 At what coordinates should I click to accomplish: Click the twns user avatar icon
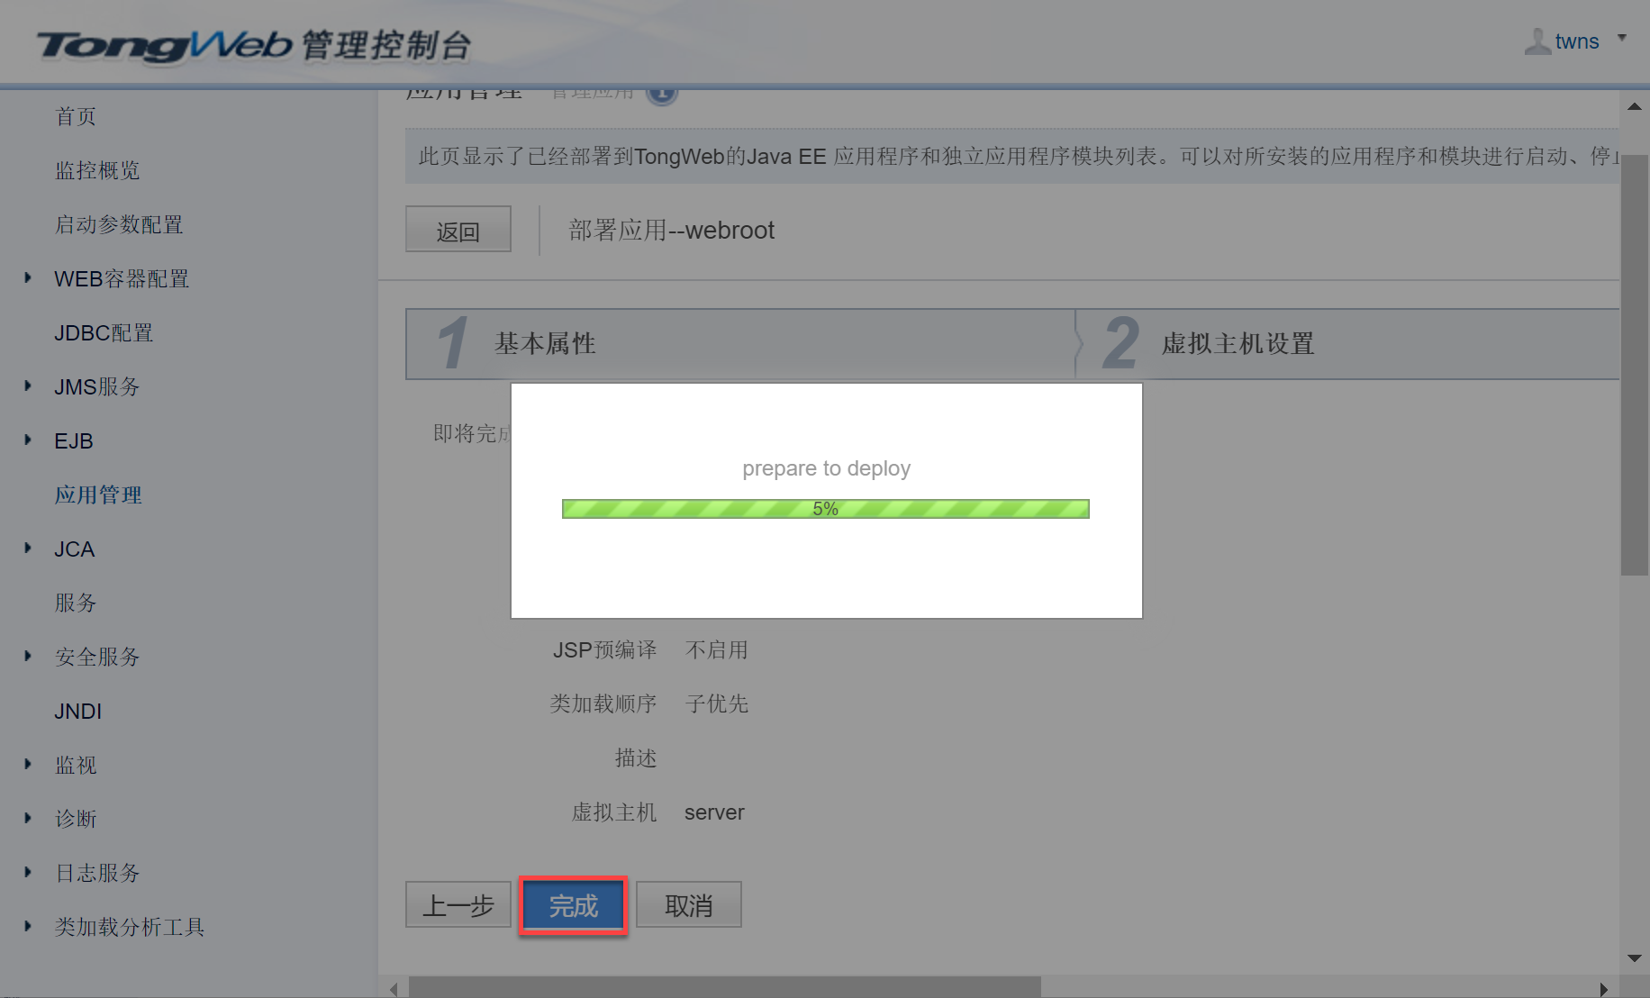(1537, 41)
